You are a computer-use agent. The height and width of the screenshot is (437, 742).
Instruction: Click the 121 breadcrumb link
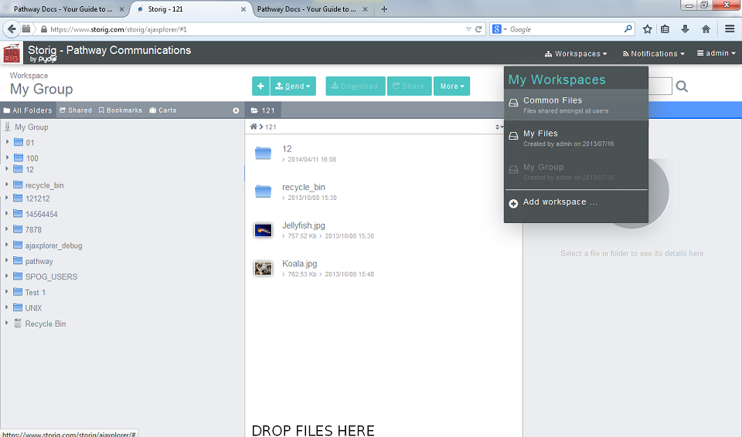click(271, 127)
